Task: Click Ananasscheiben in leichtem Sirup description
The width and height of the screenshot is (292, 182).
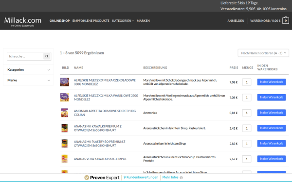Action: click(164, 144)
